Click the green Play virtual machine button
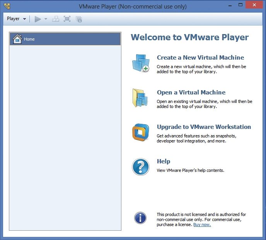The height and width of the screenshot is (240, 266). pos(38,19)
